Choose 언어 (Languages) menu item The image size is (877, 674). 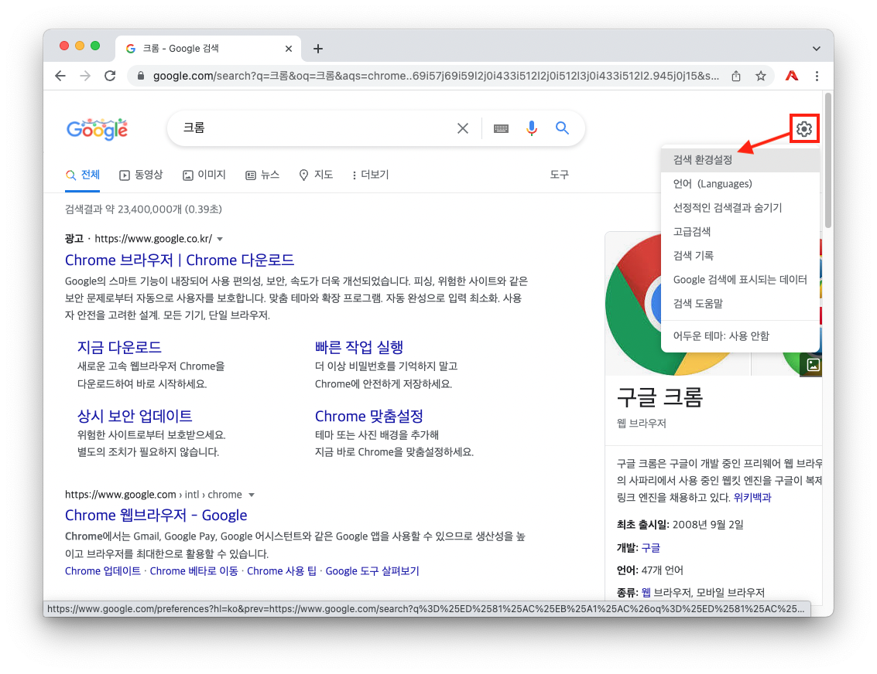pos(741,184)
